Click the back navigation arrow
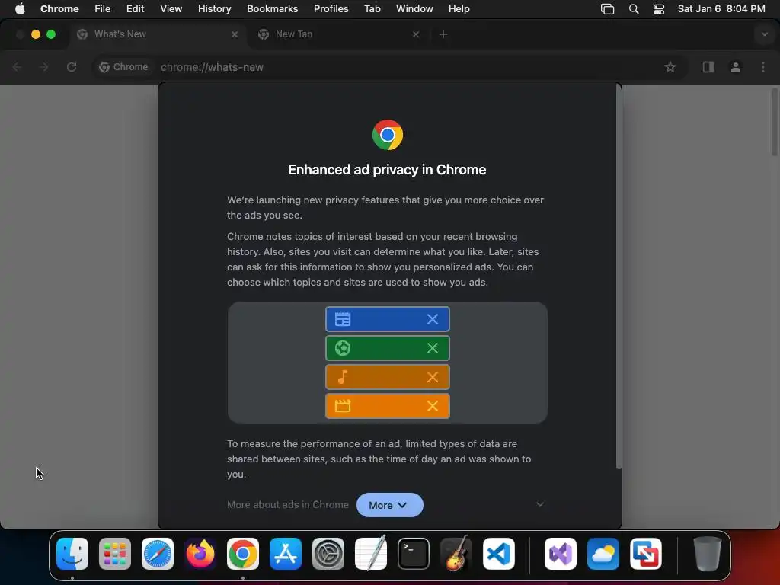Viewport: 780px width, 585px height. (x=17, y=67)
